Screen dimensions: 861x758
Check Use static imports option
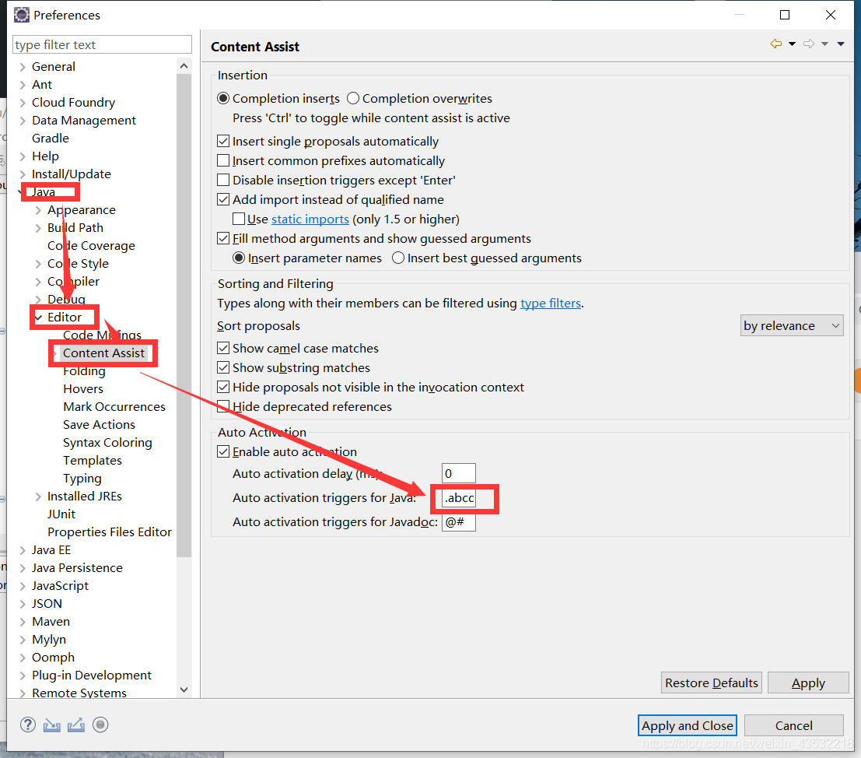point(238,219)
